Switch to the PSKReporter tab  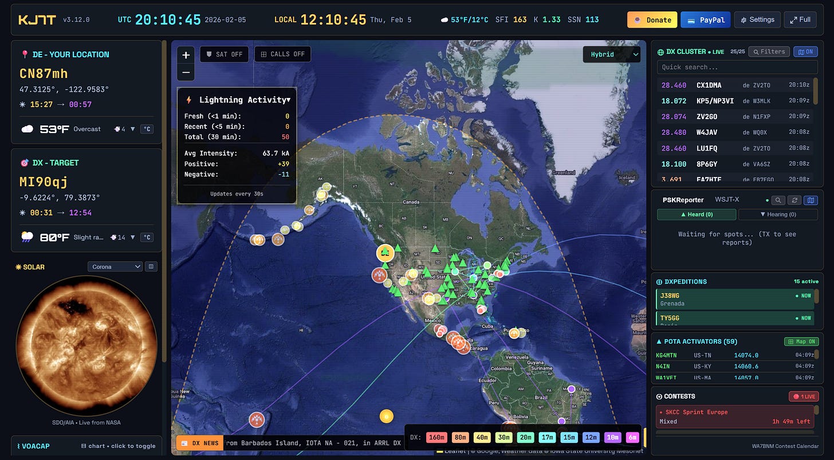tap(683, 200)
